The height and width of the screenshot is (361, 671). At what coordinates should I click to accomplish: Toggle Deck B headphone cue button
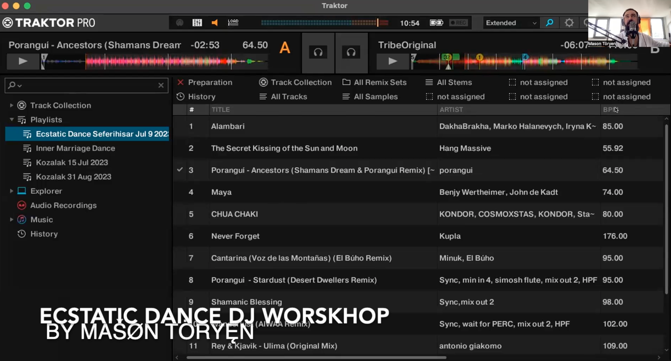351,52
